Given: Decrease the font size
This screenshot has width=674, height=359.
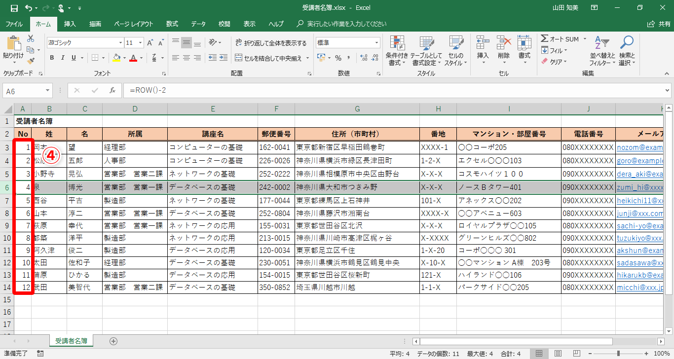Looking at the screenshot, I should click(162, 43).
